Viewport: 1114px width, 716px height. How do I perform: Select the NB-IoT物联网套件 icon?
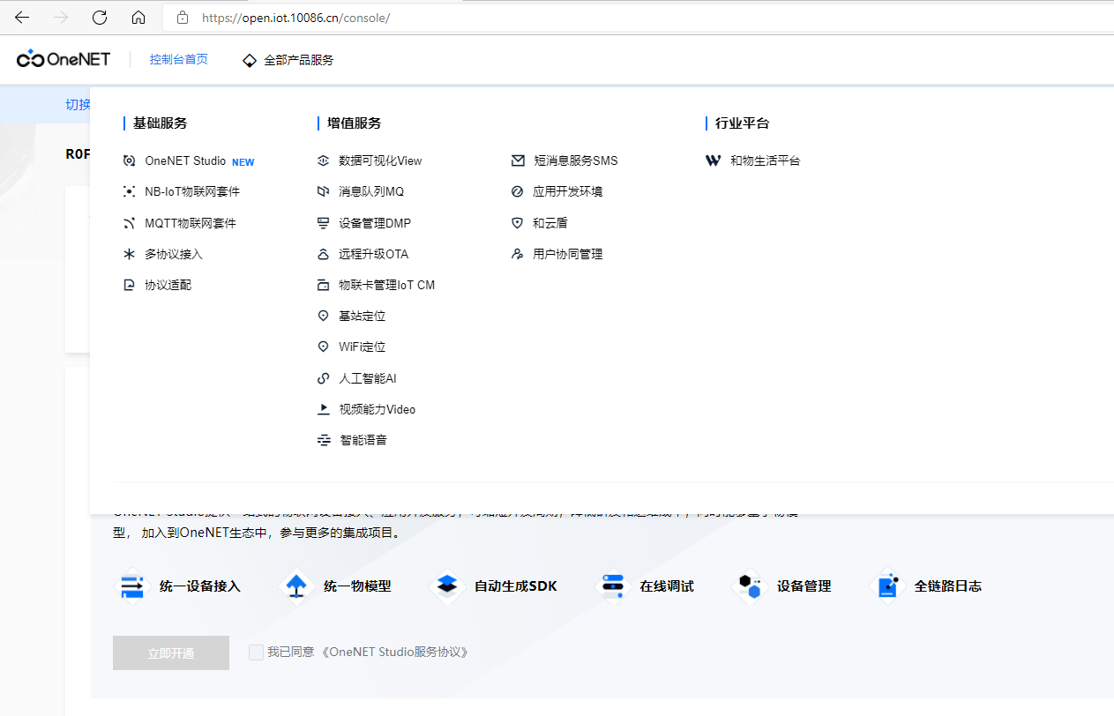tap(129, 190)
